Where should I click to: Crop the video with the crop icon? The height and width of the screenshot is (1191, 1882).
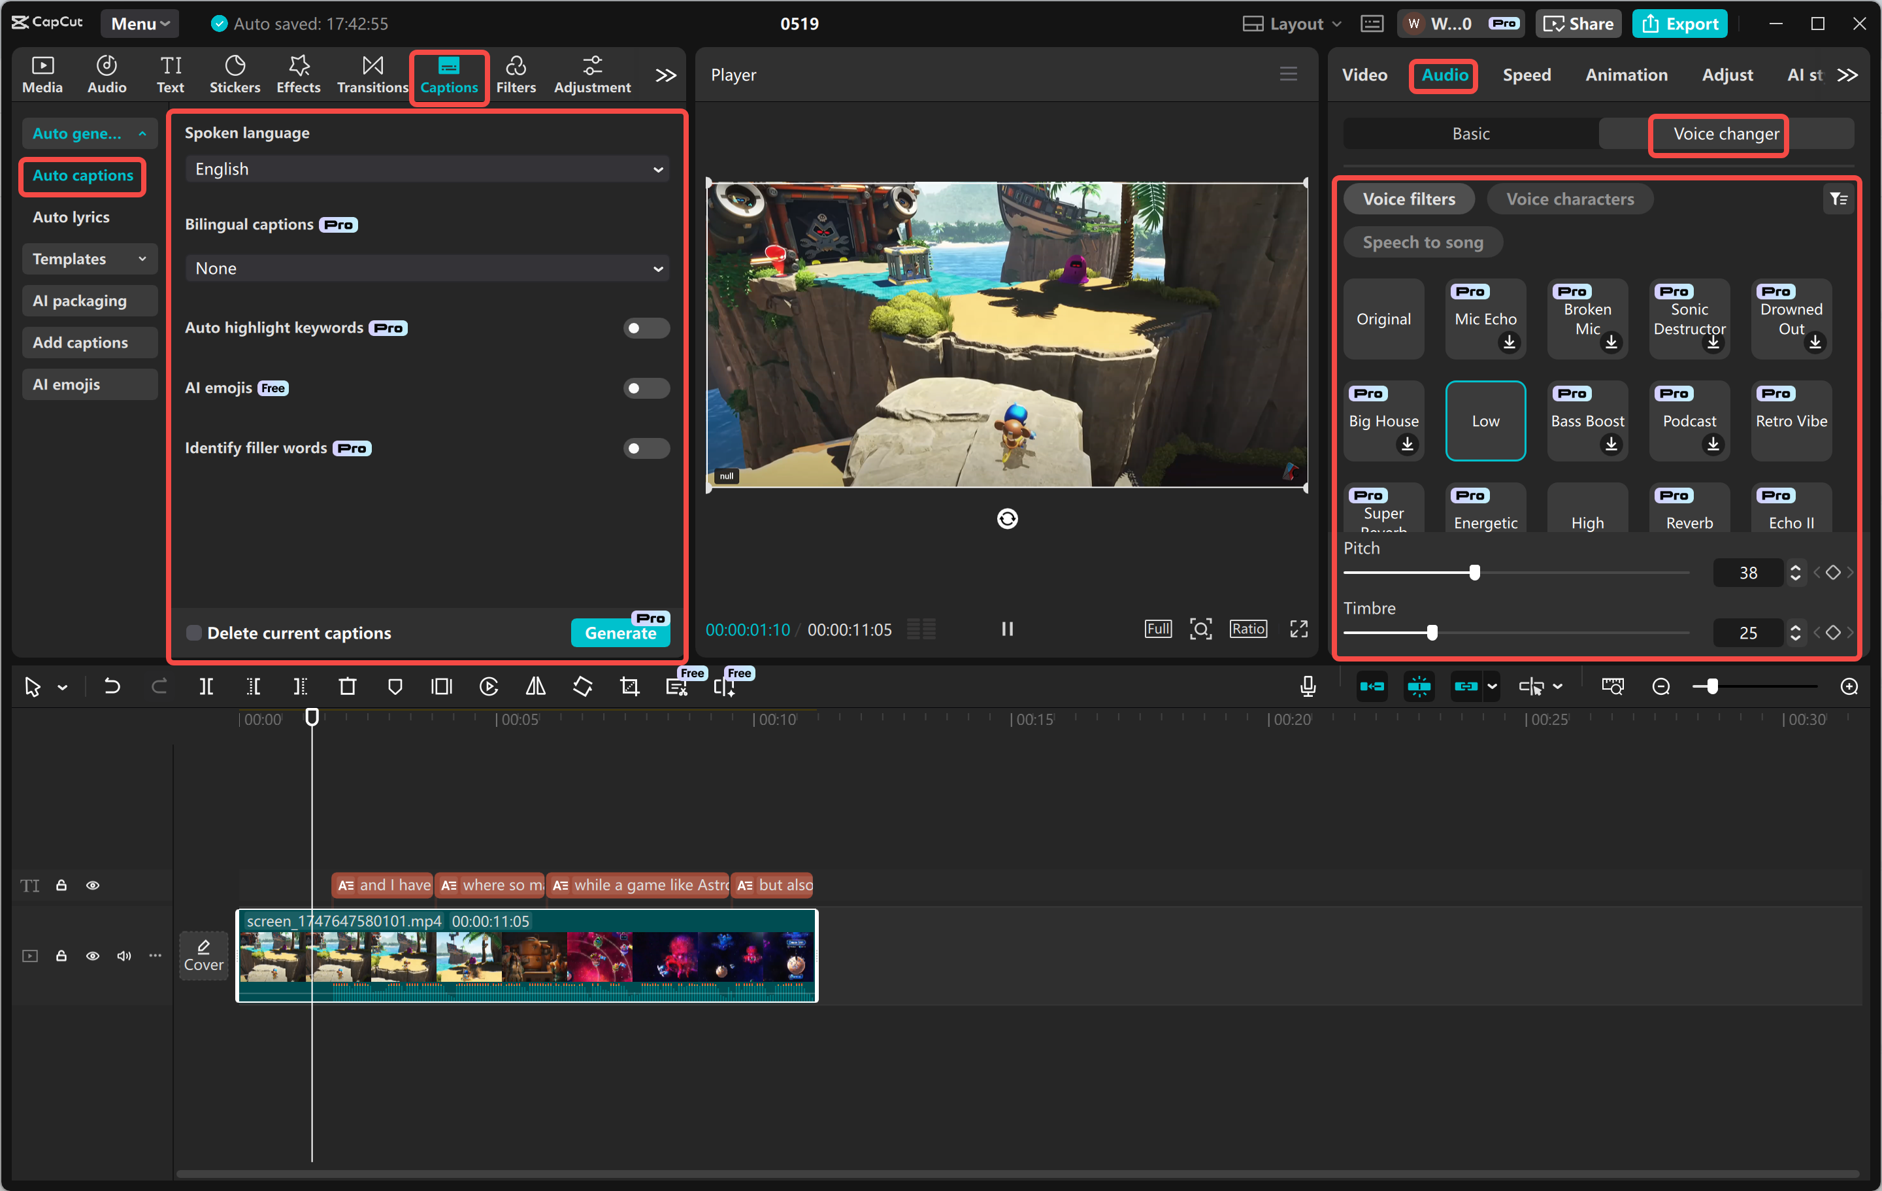[629, 686]
